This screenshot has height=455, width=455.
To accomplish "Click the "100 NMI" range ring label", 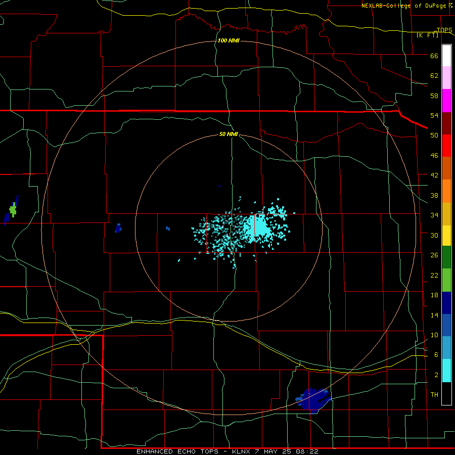I will coord(229,40).
